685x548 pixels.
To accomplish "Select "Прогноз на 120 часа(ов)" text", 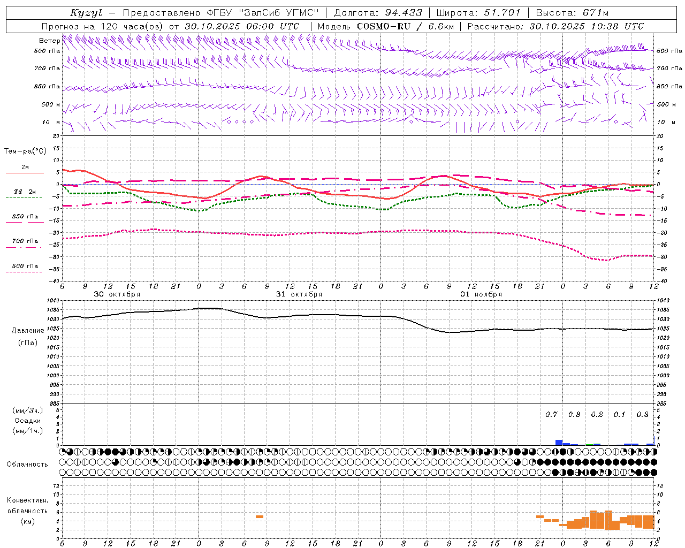I will click(x=103, y=26).
